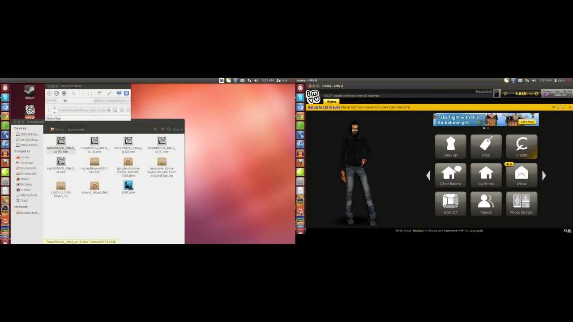Screen dimensions: 573x322
Task: Open Videos in the file manager sidebar
Action: (x=23, y=190)
